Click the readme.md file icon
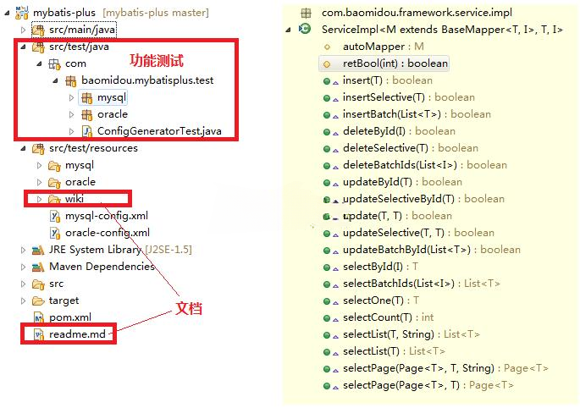This screenshot has width=580, height=419. click(x=38, y=334)
